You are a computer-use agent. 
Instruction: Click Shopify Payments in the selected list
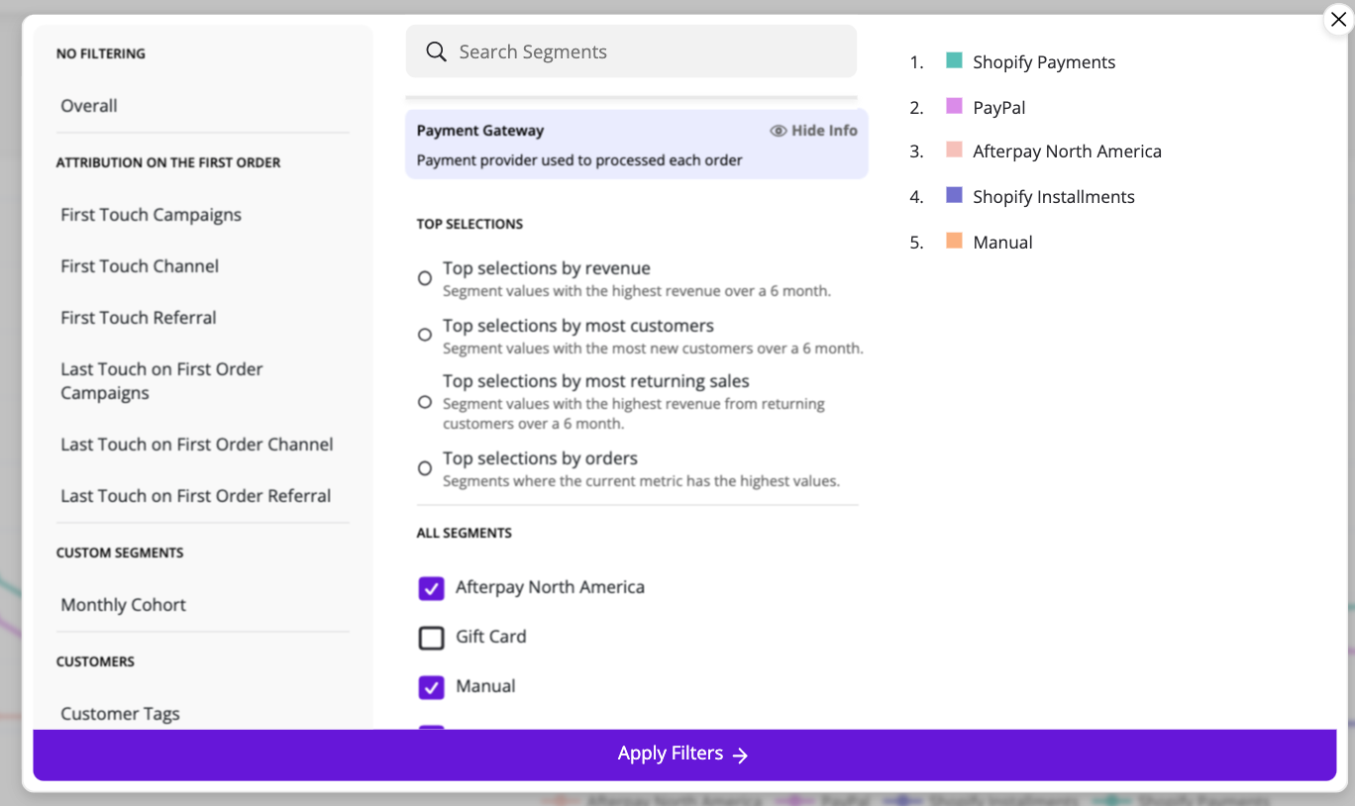[1044, 62]
